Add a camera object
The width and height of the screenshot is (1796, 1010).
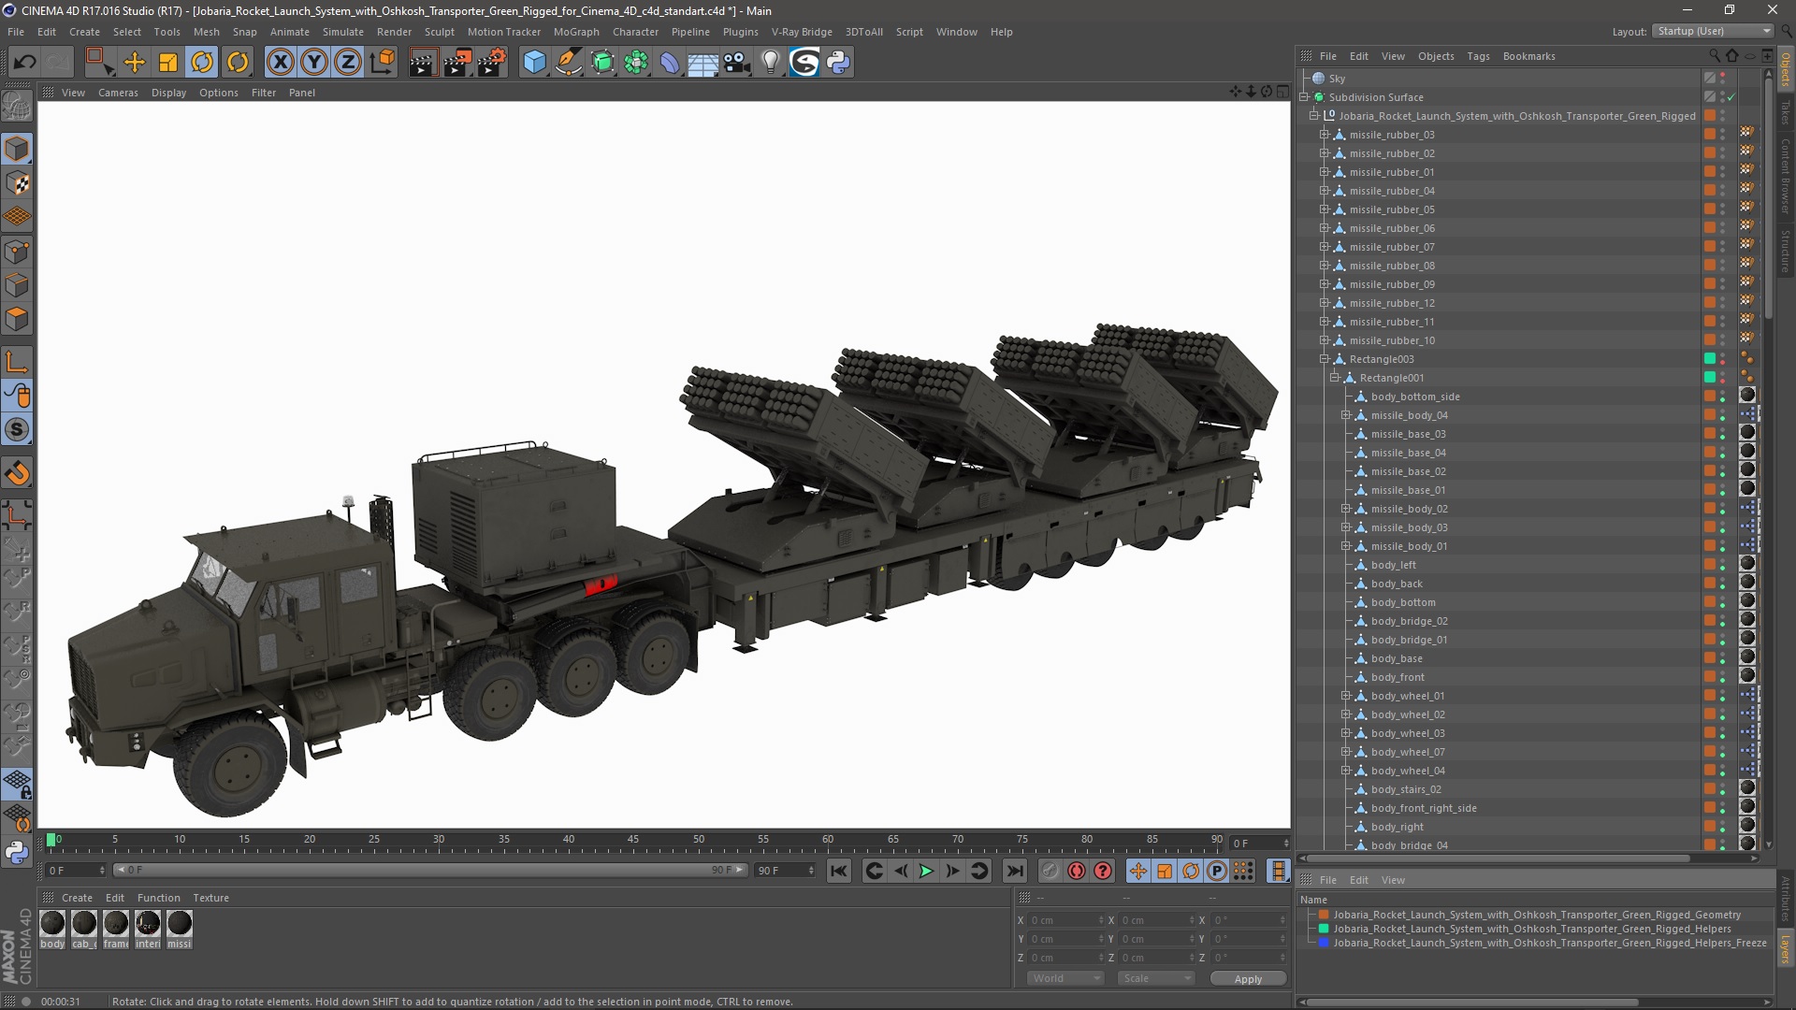737,63
